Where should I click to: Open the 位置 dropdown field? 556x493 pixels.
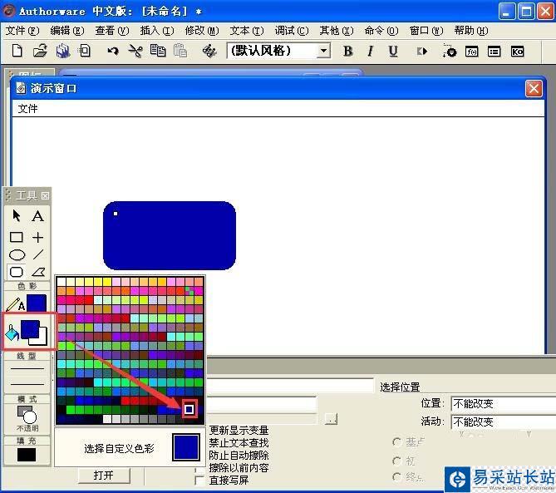point(503,403)
